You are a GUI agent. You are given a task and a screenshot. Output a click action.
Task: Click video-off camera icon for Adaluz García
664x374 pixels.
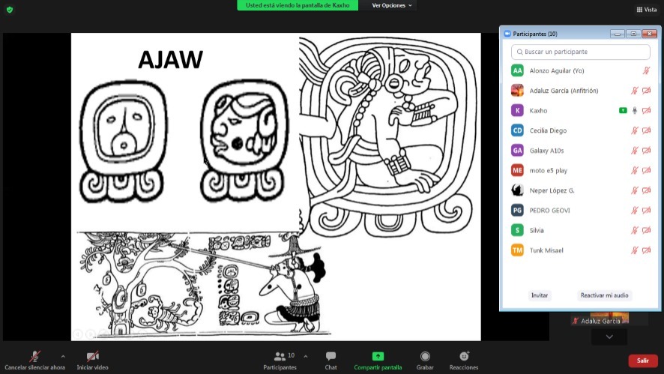(646, 91)
